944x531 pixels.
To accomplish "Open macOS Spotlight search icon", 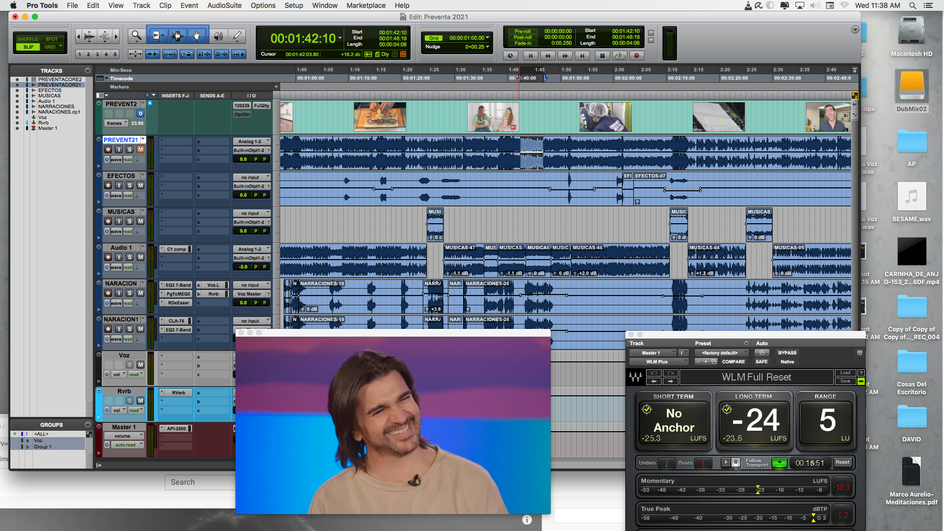I will (913, 5).
